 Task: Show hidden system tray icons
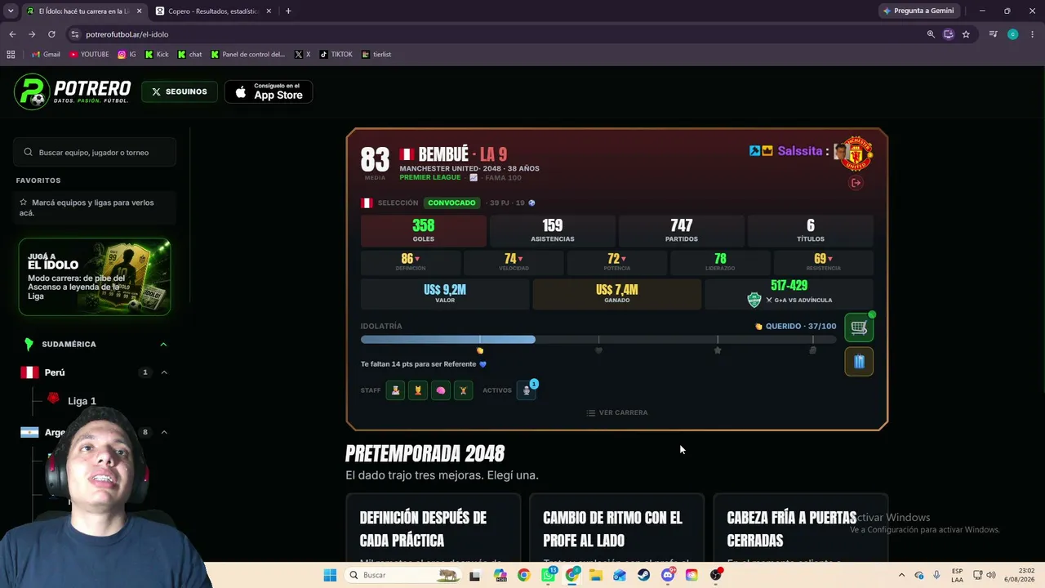(901, 575)
